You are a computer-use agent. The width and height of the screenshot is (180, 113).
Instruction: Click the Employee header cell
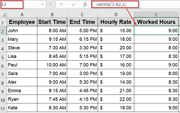[x=22, y=22]
